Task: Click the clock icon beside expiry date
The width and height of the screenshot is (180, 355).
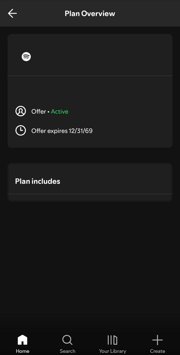Action: tap(21, 130)
